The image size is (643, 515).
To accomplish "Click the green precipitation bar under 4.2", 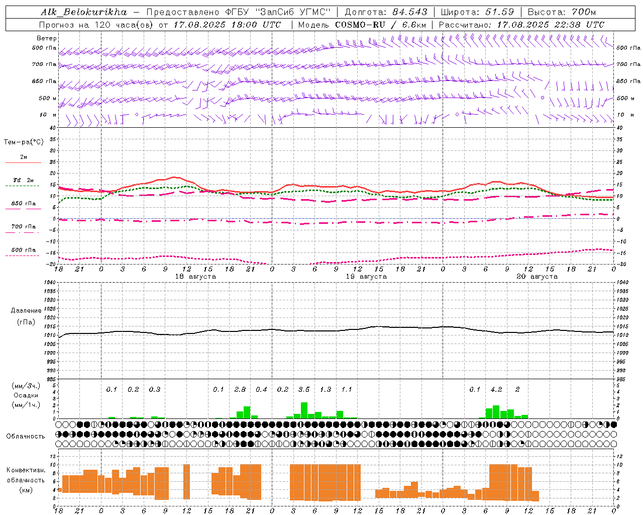I will (496, 412).
